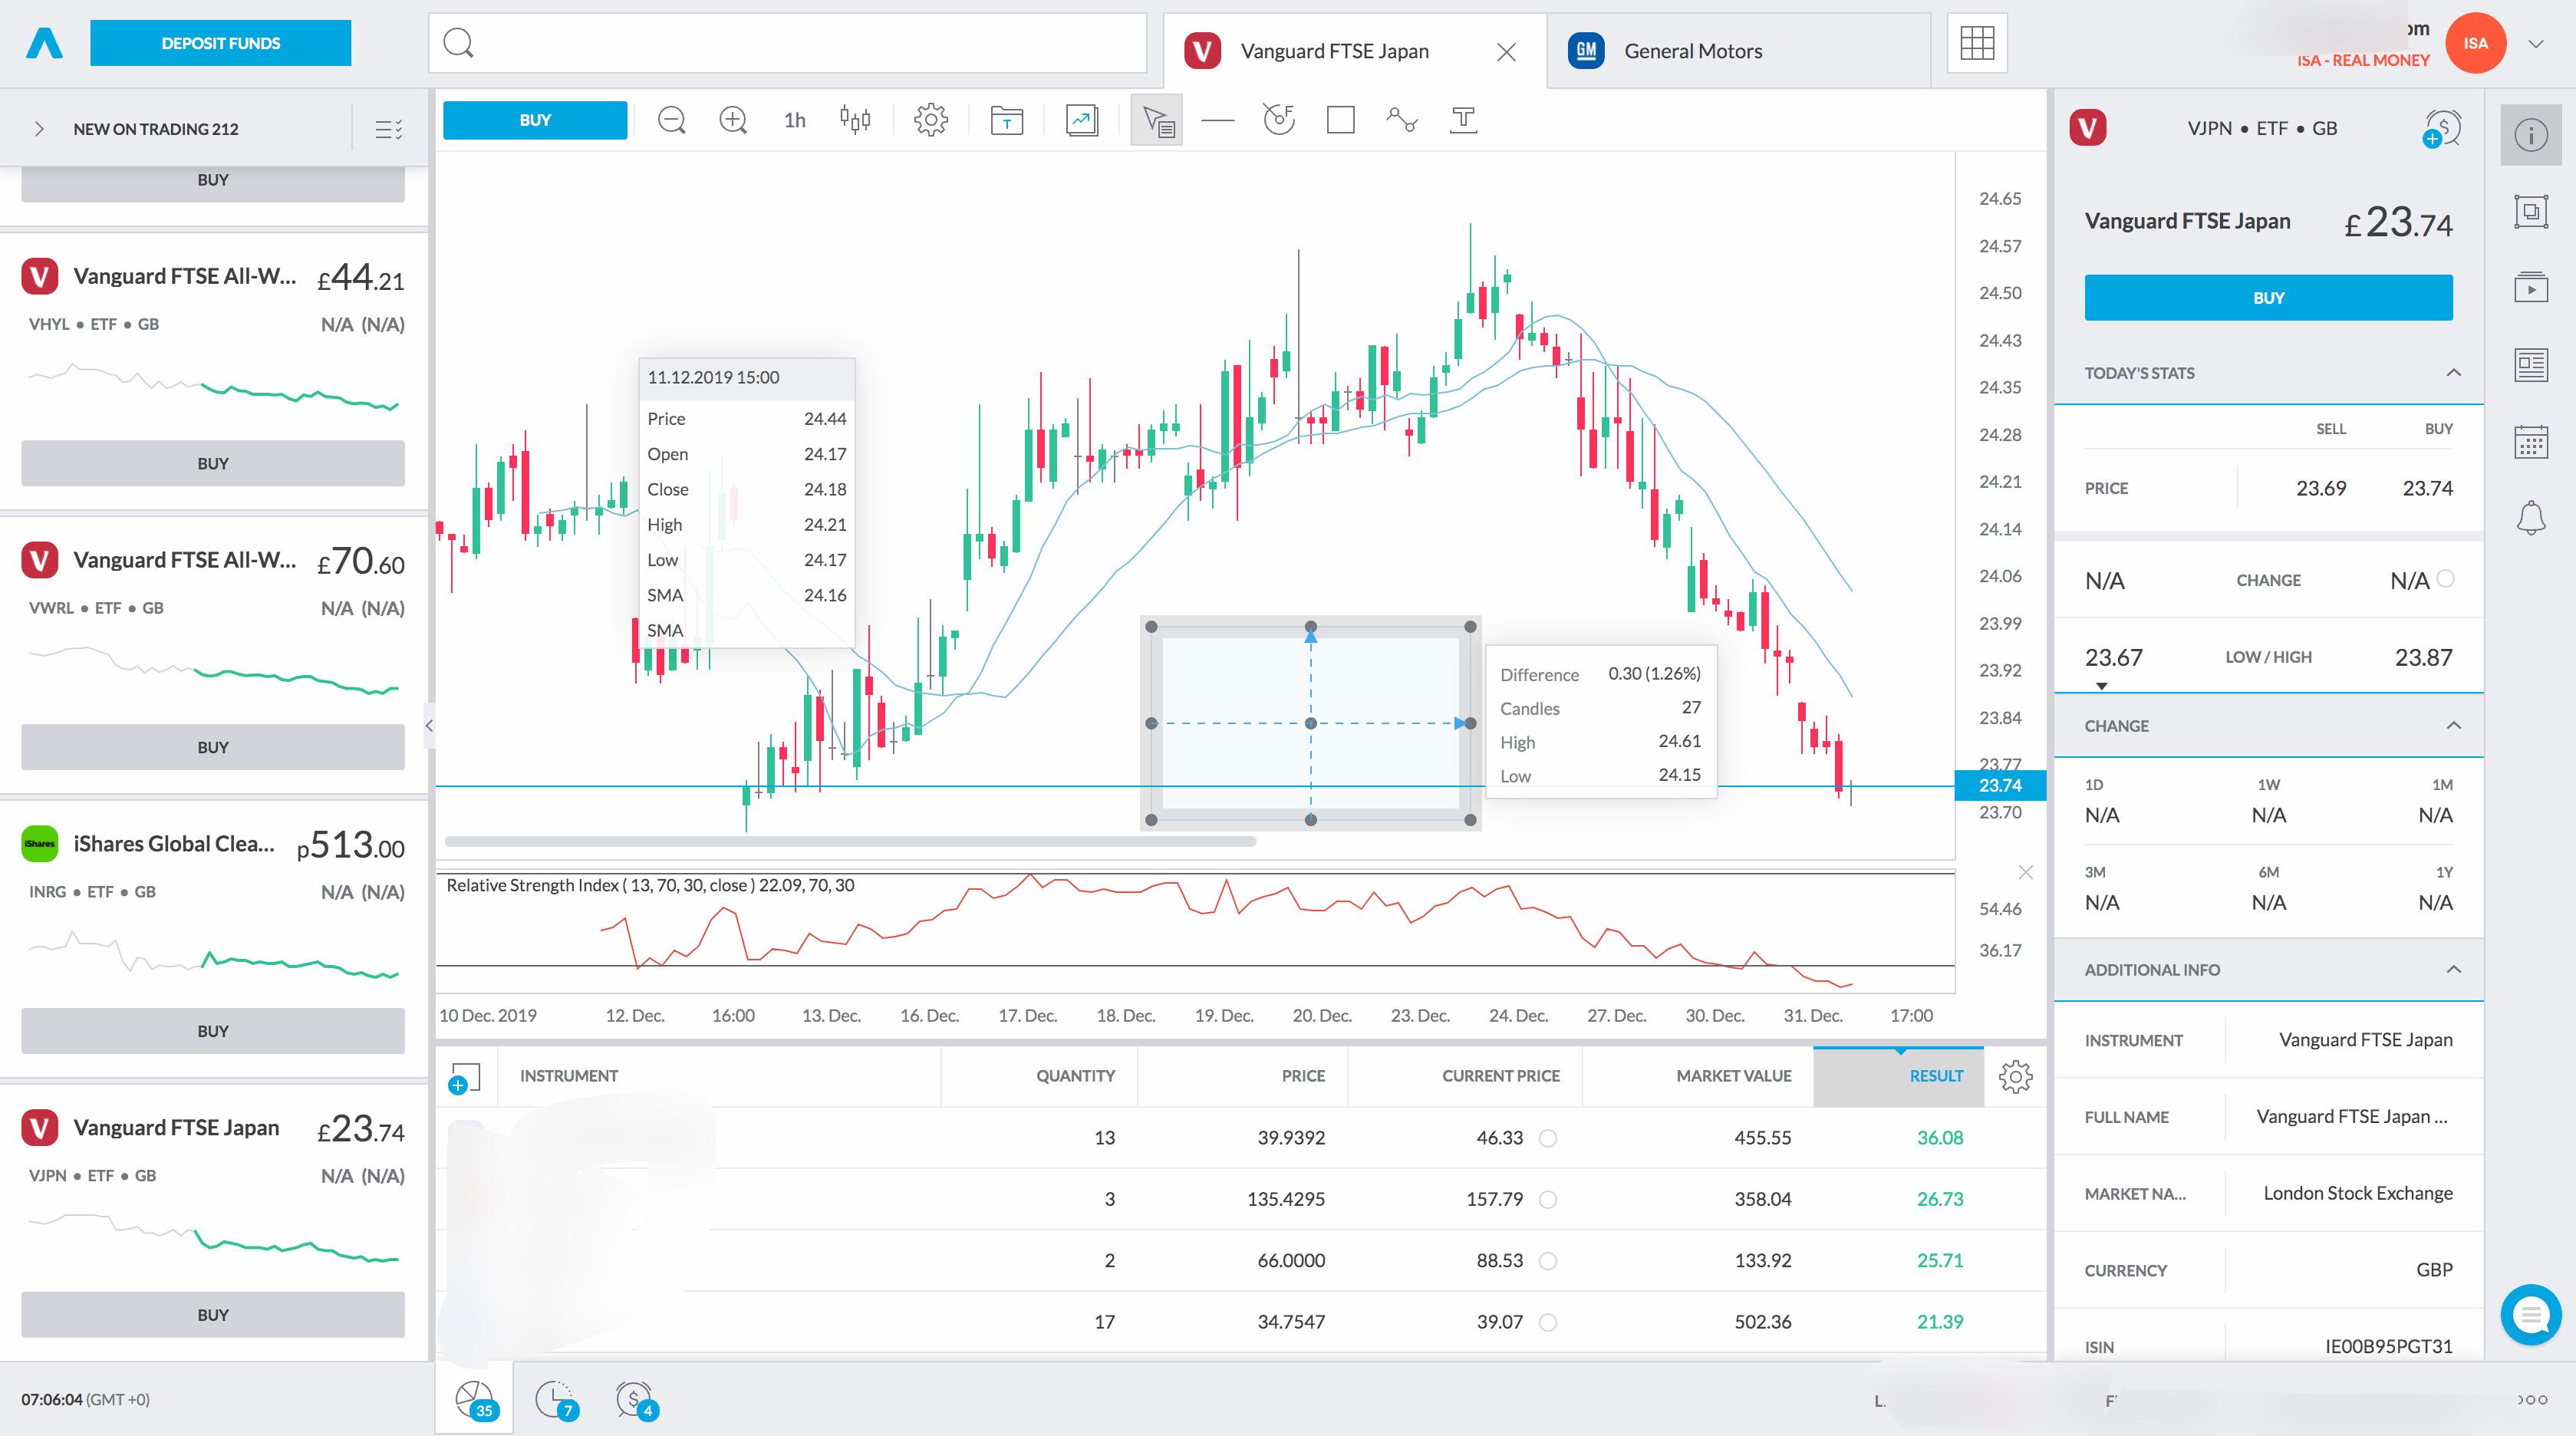Add a column to positions table
The height and width of the screenshot is (1436, 2576).
coord(465,1078)
